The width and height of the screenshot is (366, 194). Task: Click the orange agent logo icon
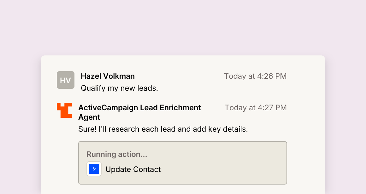tap(64, 110)
